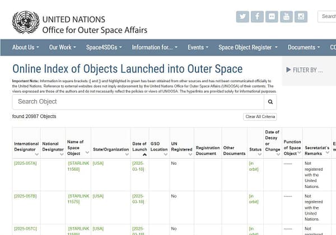Open the Flickr icon link

[x=272, y=17]
